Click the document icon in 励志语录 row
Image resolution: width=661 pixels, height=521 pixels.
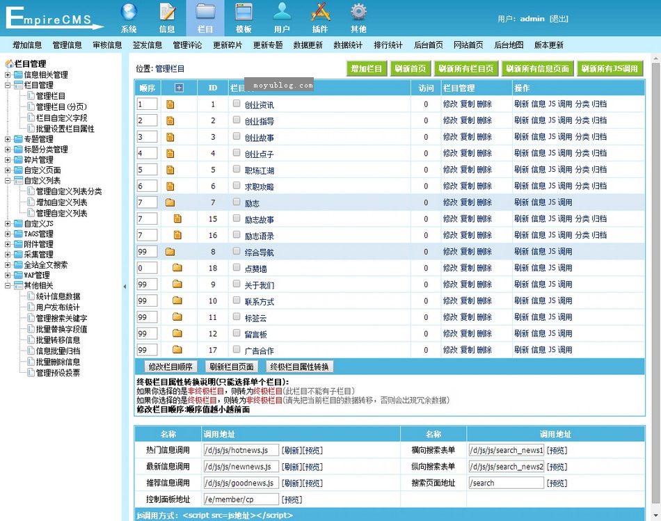tap(177, 235)
